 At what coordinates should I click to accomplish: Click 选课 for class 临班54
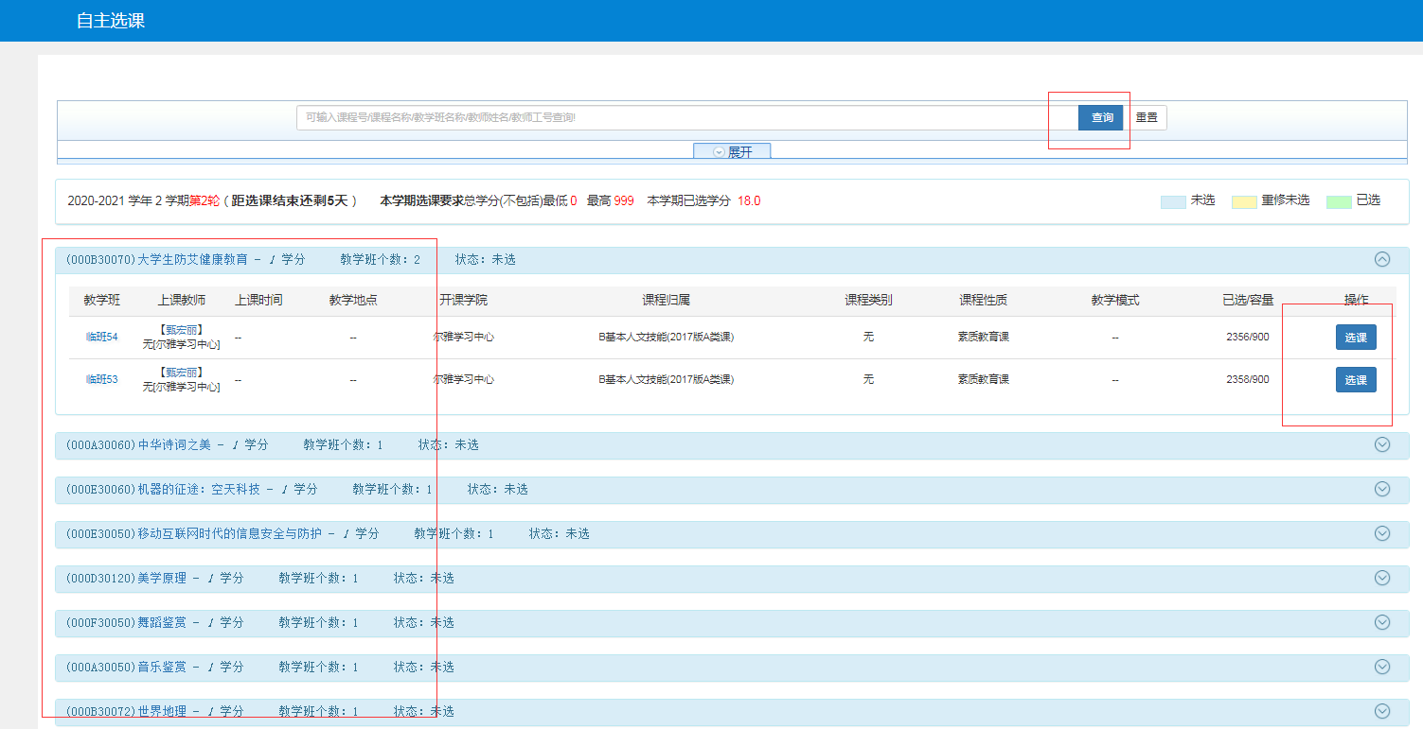(1355, 338)
